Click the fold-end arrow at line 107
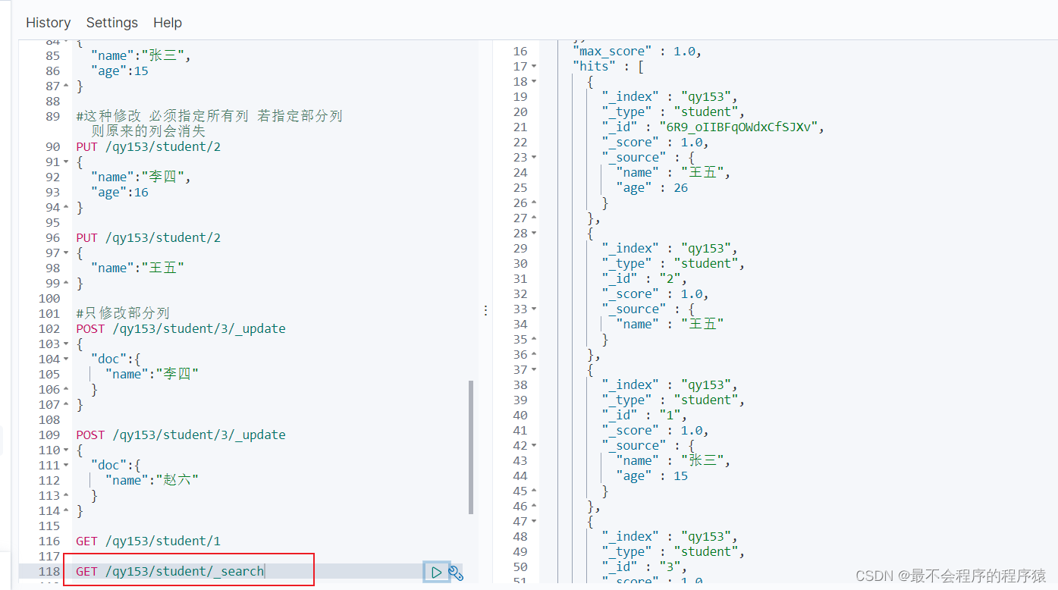The image size is (1058, 590). (66, 404)
